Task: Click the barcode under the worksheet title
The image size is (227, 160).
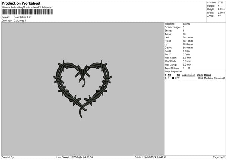Action: click(x=27, y=12)
